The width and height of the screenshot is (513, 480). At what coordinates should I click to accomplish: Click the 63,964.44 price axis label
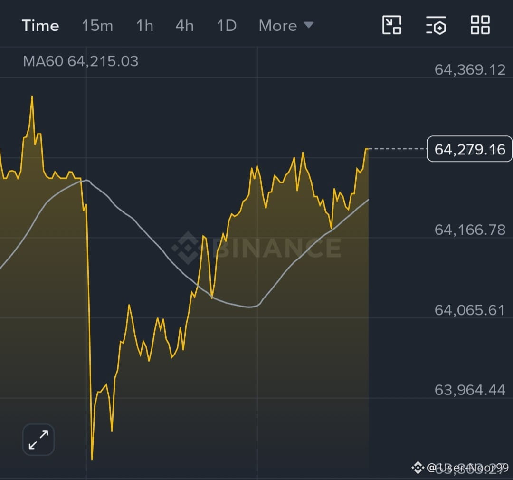(470, 390)
